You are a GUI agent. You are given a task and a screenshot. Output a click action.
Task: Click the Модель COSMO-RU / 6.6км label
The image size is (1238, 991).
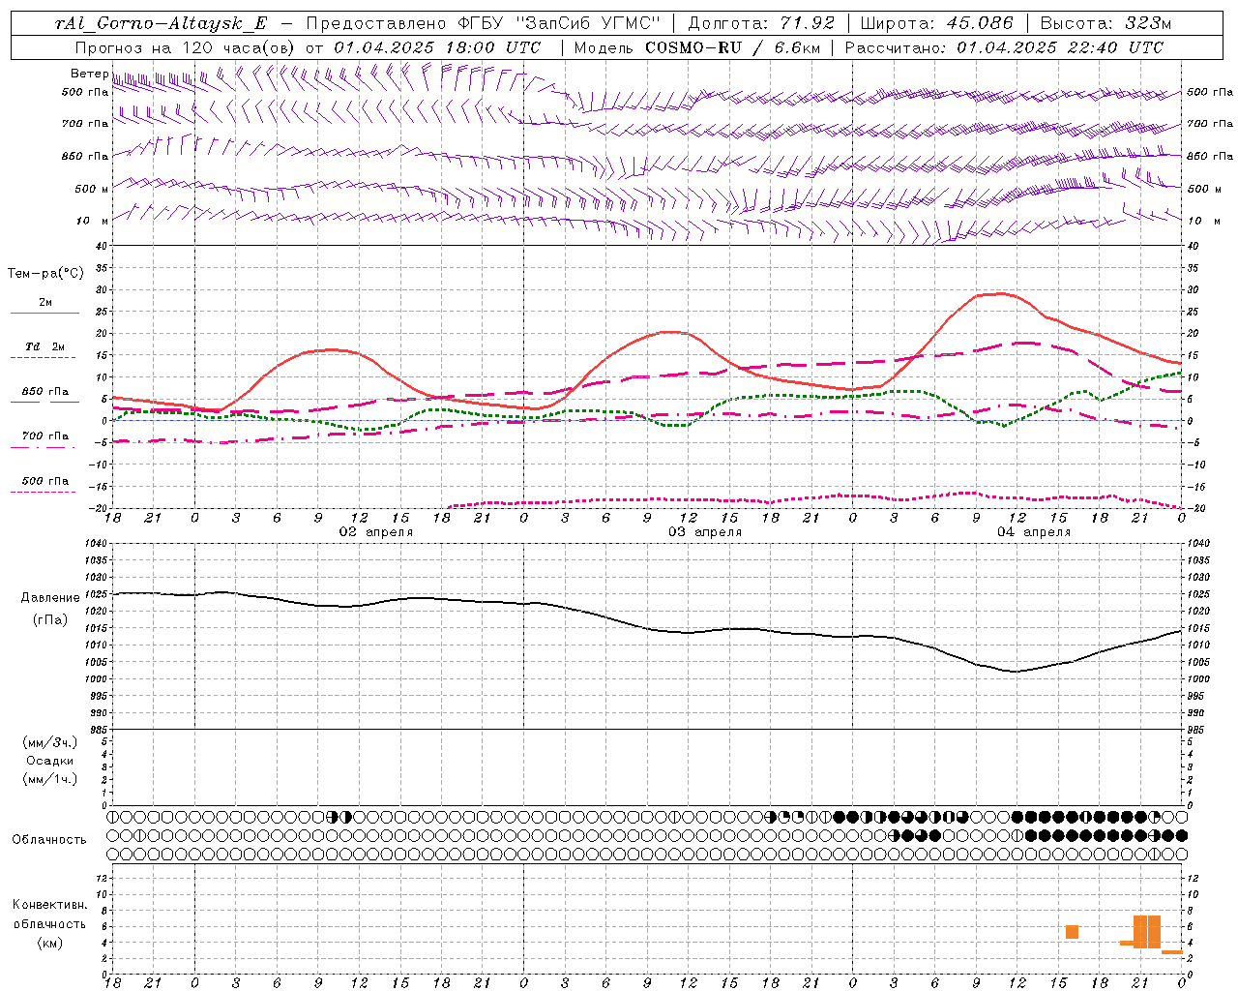[x=696, y=47]
